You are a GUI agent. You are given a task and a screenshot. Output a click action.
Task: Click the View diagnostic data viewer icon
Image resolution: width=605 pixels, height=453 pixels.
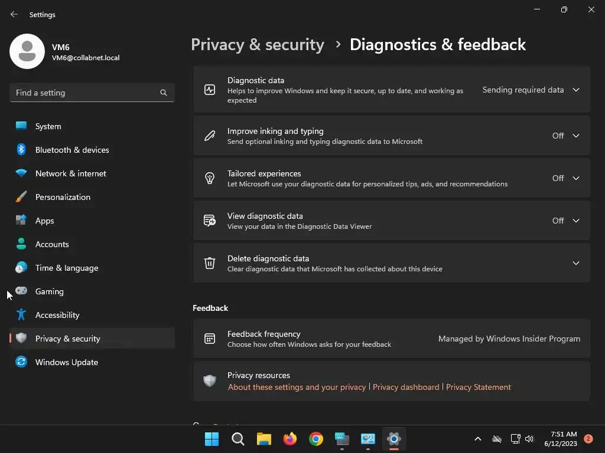(x=210, y=221)
